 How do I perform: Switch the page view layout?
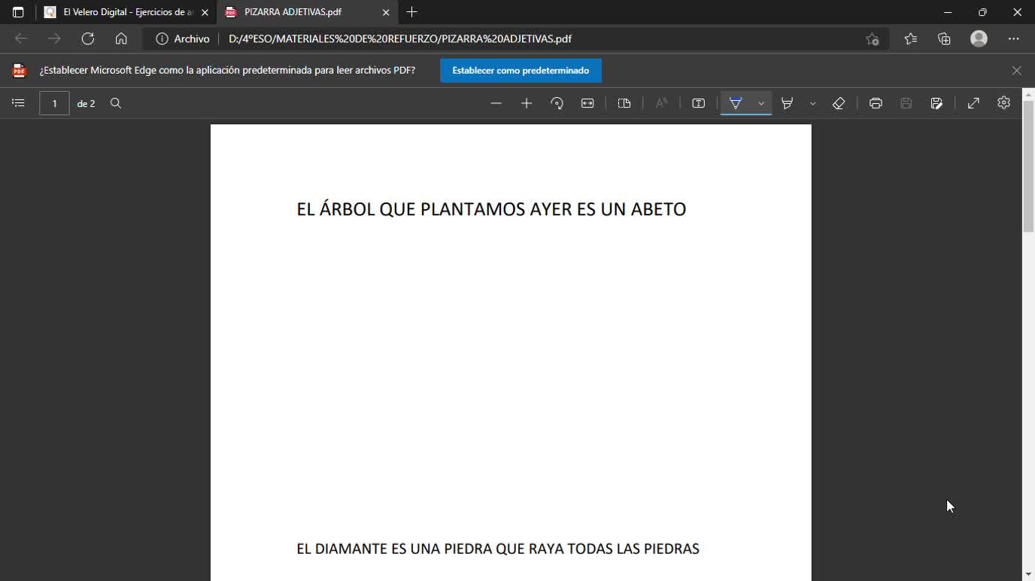(624, 103)
